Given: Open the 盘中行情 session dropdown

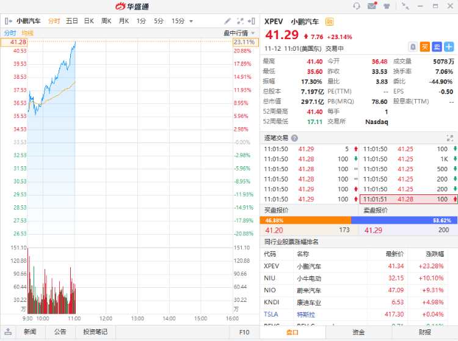Looking at the screenshot, I should coord(239,33).
